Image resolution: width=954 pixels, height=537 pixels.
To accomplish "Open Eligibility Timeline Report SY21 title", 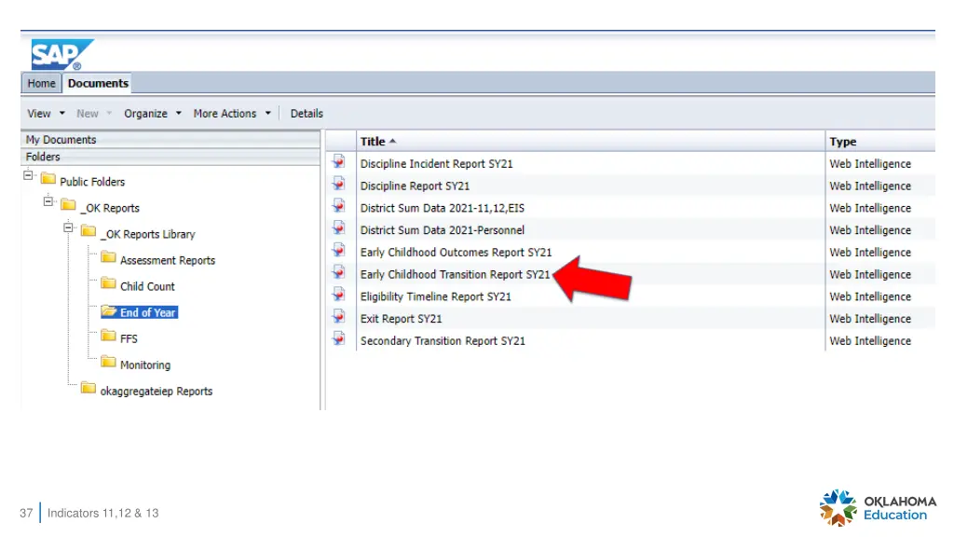I will (x=436, y=296).
